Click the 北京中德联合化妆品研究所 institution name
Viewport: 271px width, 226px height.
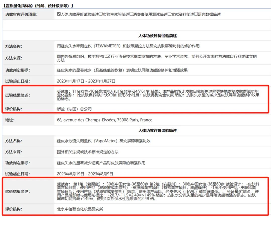(x=80, y=209)
